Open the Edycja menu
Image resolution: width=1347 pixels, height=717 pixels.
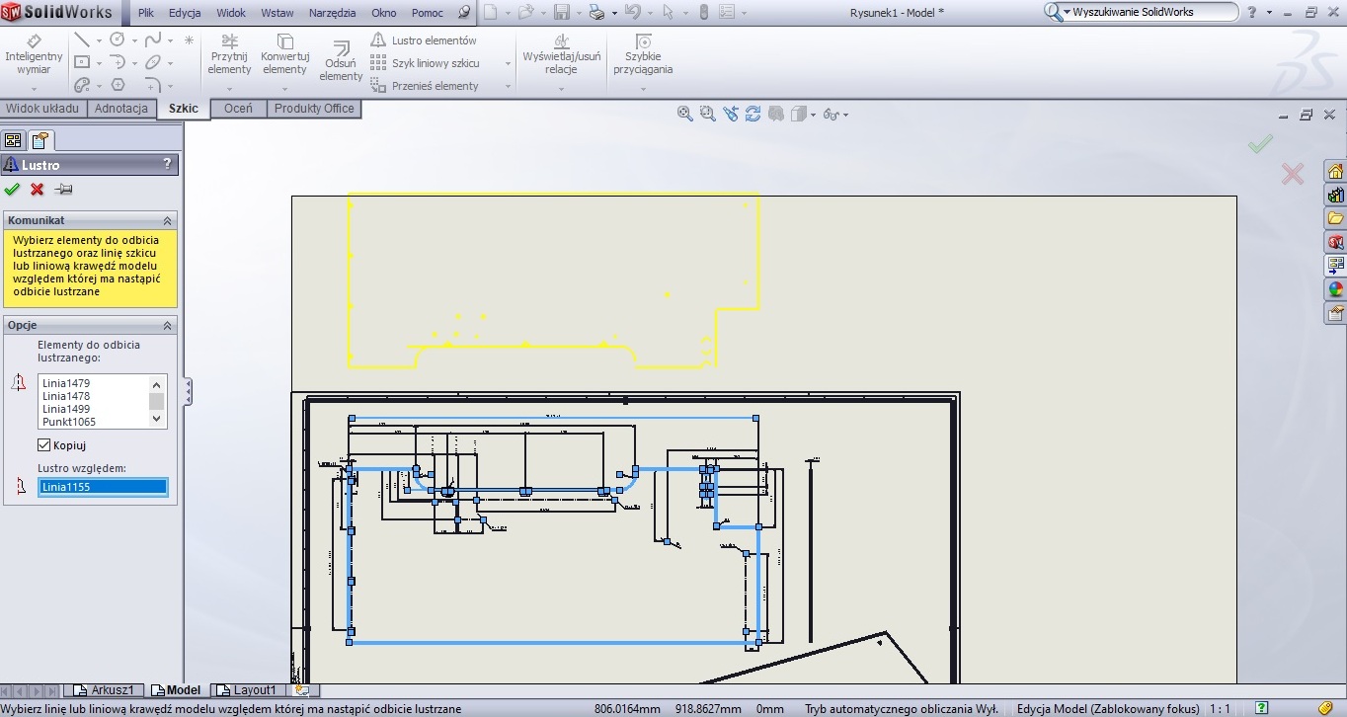(185, 13)
